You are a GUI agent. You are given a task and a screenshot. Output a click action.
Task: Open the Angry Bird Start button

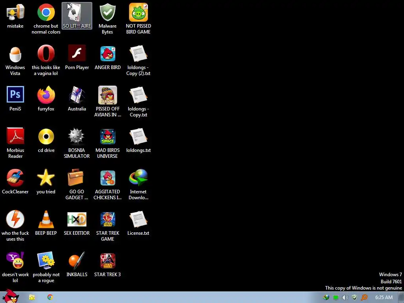coord(11,296)
